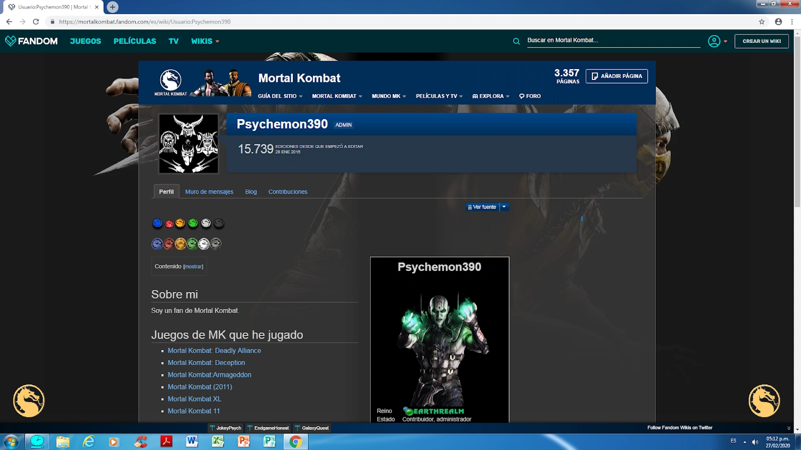Click the gray dragon badge in second row
The height and width of the screenshot is (450, 801).
coord(216,244)
